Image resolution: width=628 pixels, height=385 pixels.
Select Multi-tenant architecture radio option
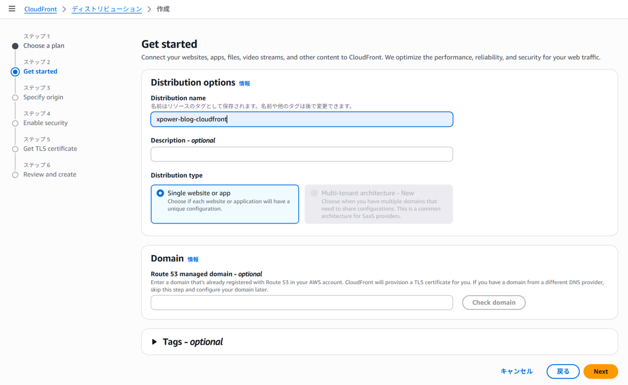coord(314,193)
